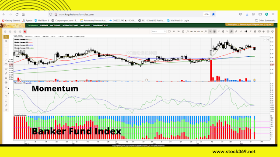Select the eraser tool in left toolbar

(6, 106)
